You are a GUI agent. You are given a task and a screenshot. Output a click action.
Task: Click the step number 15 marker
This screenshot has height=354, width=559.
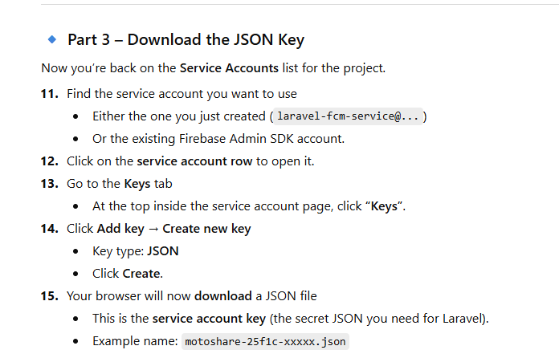tap(49, 295)
